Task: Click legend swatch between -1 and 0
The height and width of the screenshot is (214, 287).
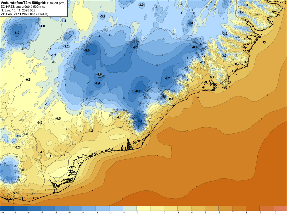Action: tap(130, 208)
